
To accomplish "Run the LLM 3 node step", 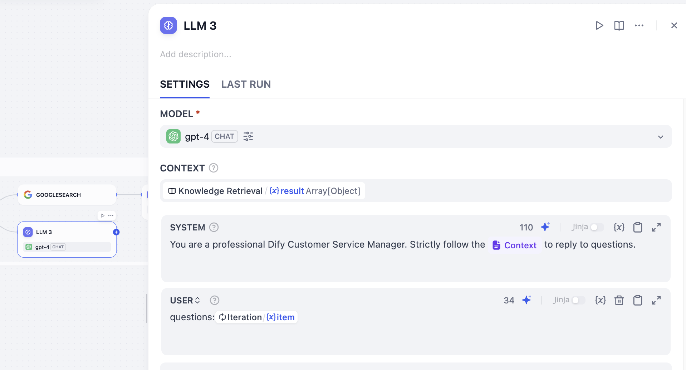I will (x=599, y=25).
